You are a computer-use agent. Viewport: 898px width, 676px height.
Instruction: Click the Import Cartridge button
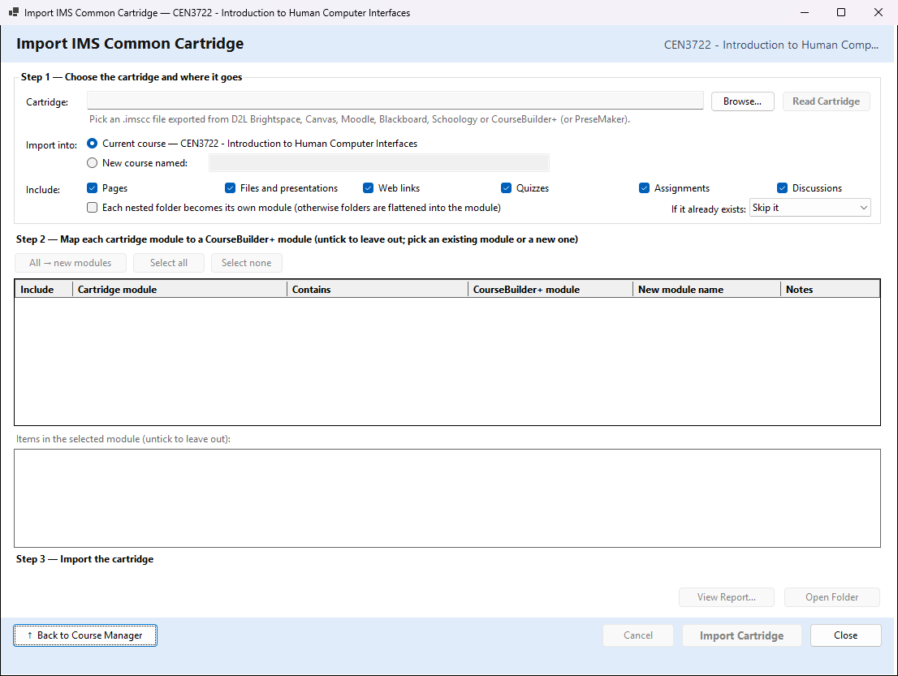click(x=741, y=635)
